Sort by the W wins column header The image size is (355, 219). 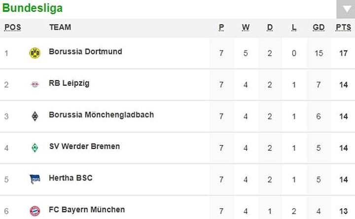click(x=246, y=28)
